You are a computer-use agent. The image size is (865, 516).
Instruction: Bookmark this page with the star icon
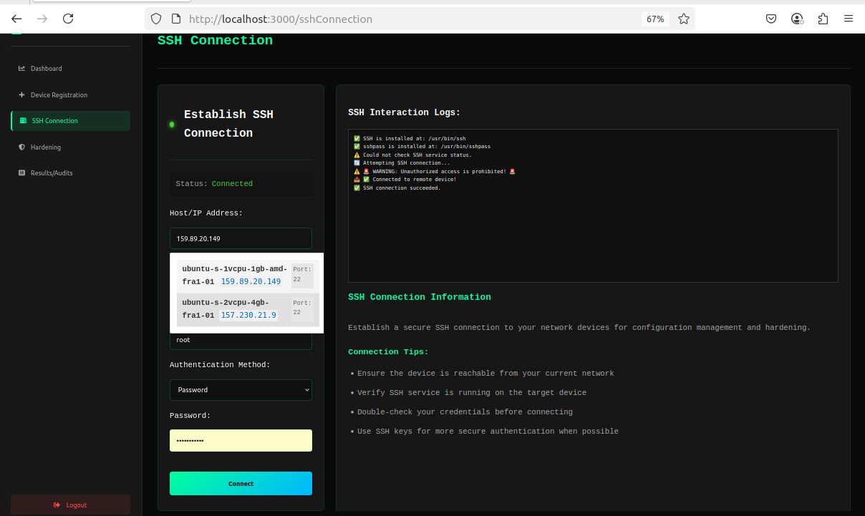coord(684,19)
